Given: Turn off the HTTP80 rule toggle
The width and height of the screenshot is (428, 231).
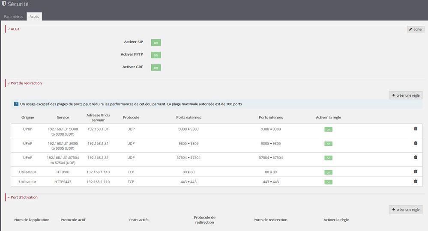Looking at the screenshot, I should (x=328, y=172).
